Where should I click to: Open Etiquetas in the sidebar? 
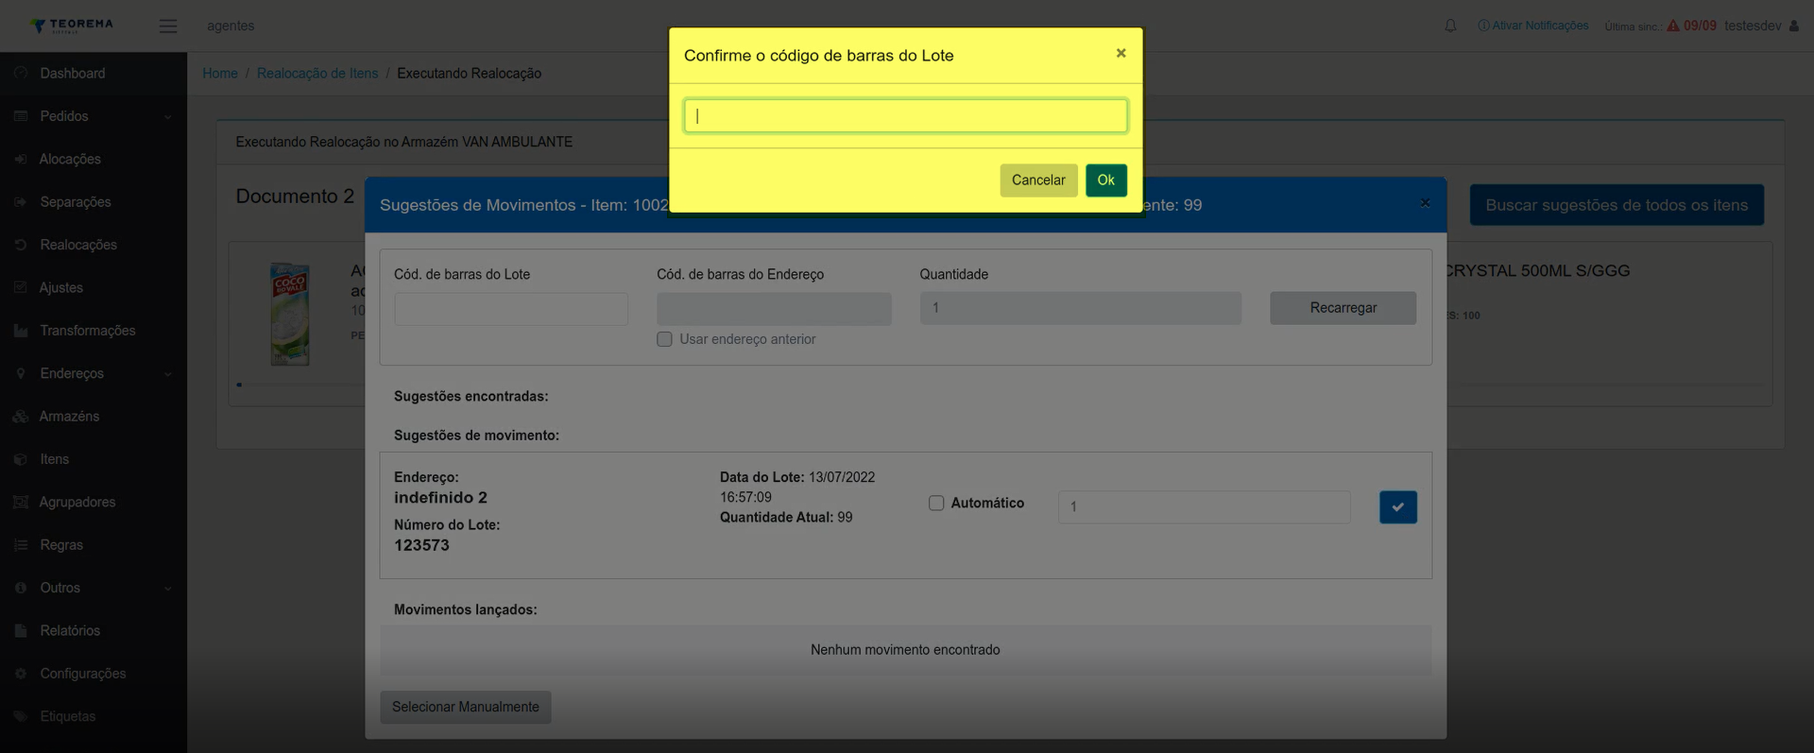point(68,716)
